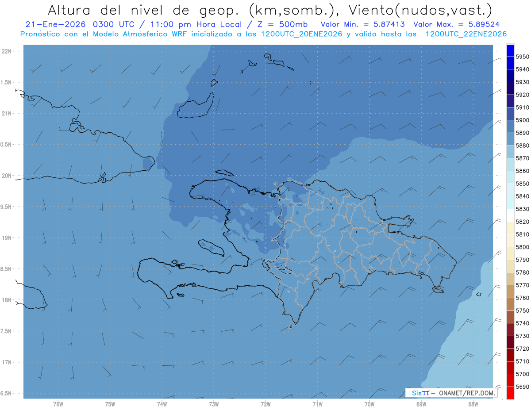This screenshot has height=410, width=531.
Task: Click the 74W longitude axis label
Action: 162,404
